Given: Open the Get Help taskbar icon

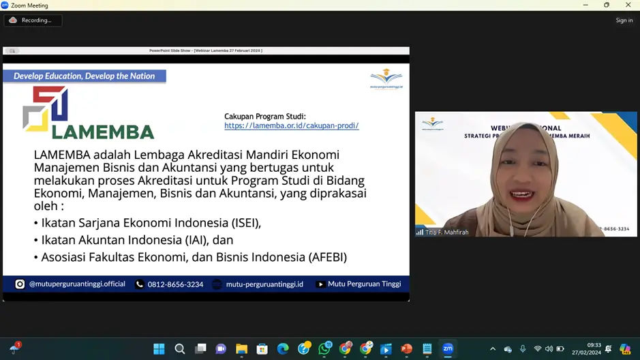Looking at the screenshot, I should pos(304,348).
